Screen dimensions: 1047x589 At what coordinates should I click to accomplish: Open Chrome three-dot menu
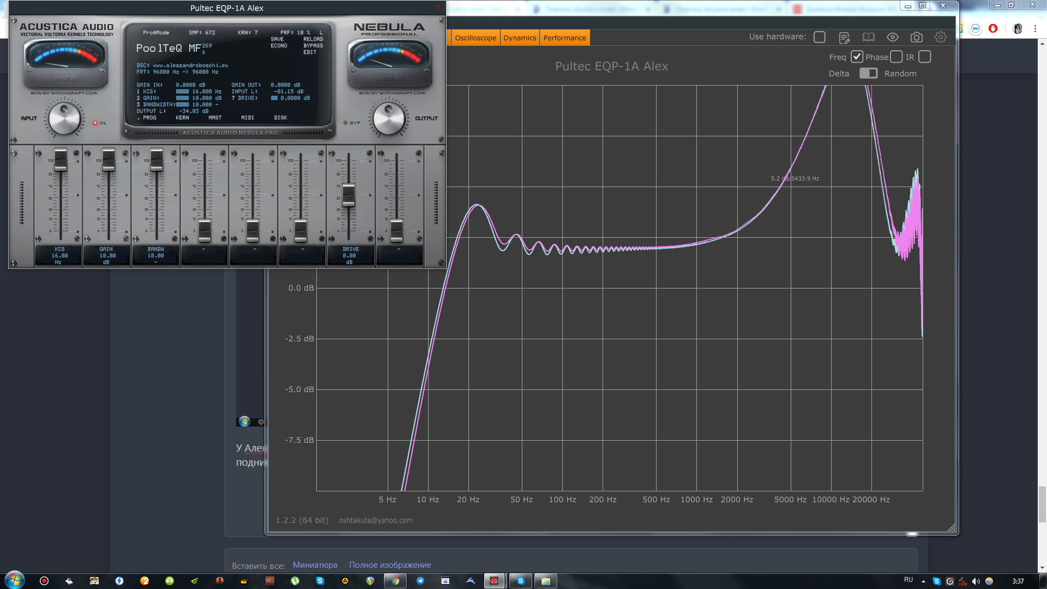(x=1035, y=28)
